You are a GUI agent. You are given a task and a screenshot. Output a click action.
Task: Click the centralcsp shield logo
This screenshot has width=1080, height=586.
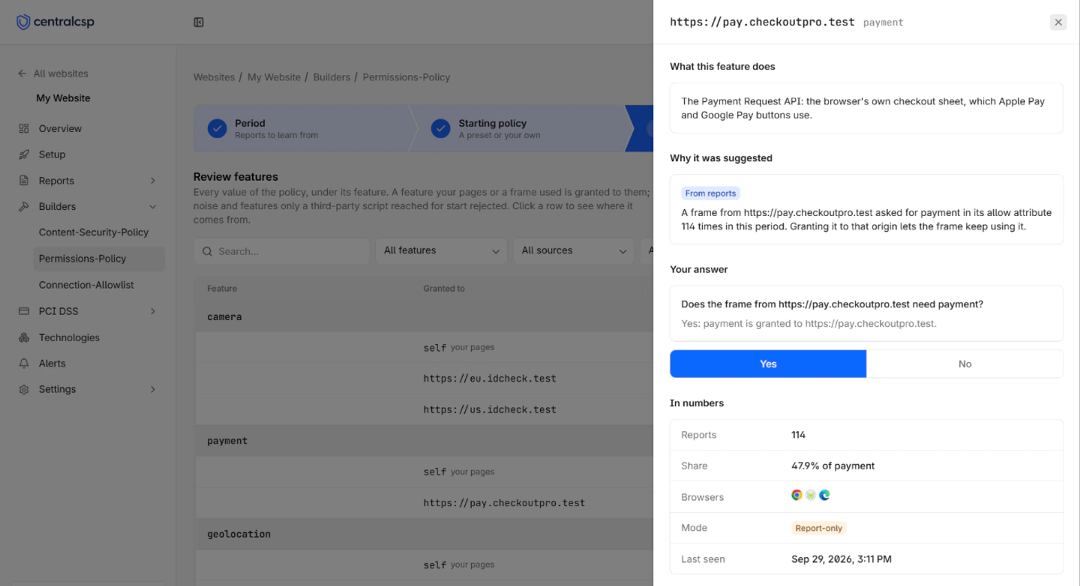23,22
